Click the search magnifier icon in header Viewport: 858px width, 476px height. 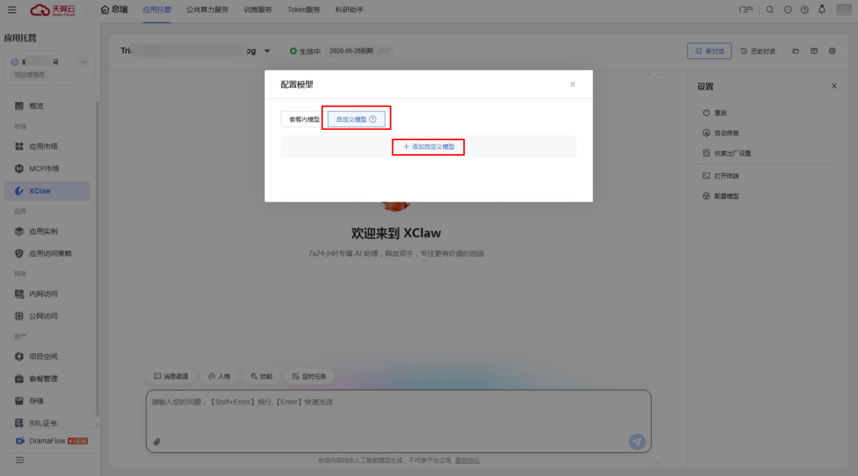click(770, 10)
